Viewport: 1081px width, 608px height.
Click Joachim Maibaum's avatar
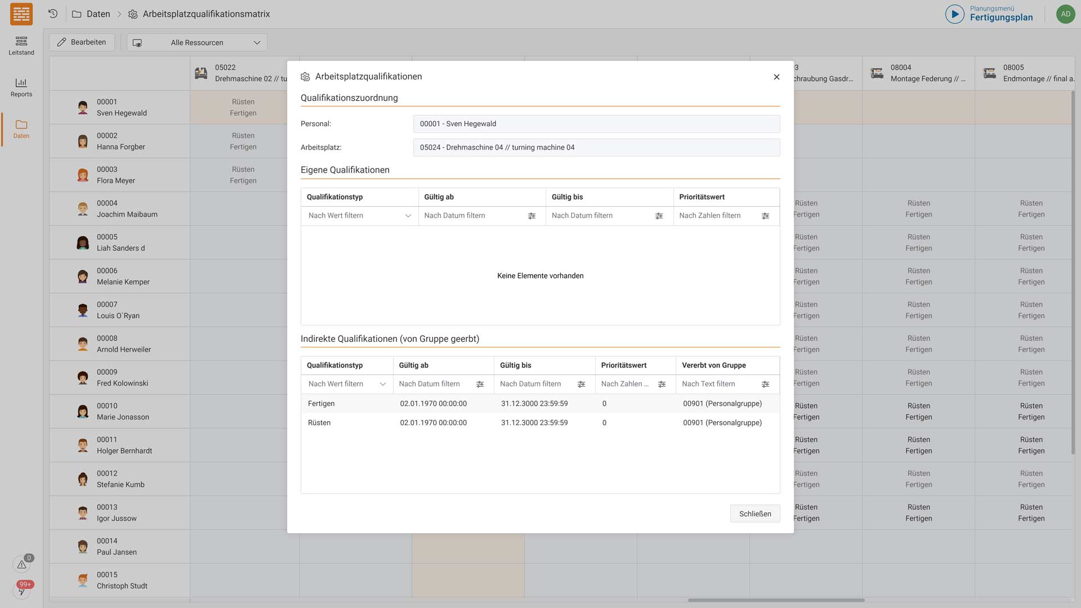click(x=83, y=209)
